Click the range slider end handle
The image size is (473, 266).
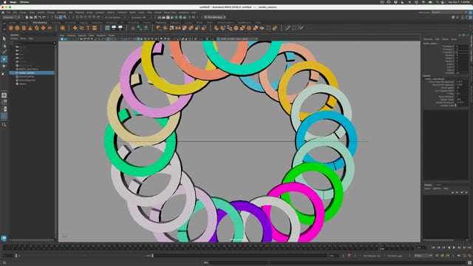[x=152, y=256]
